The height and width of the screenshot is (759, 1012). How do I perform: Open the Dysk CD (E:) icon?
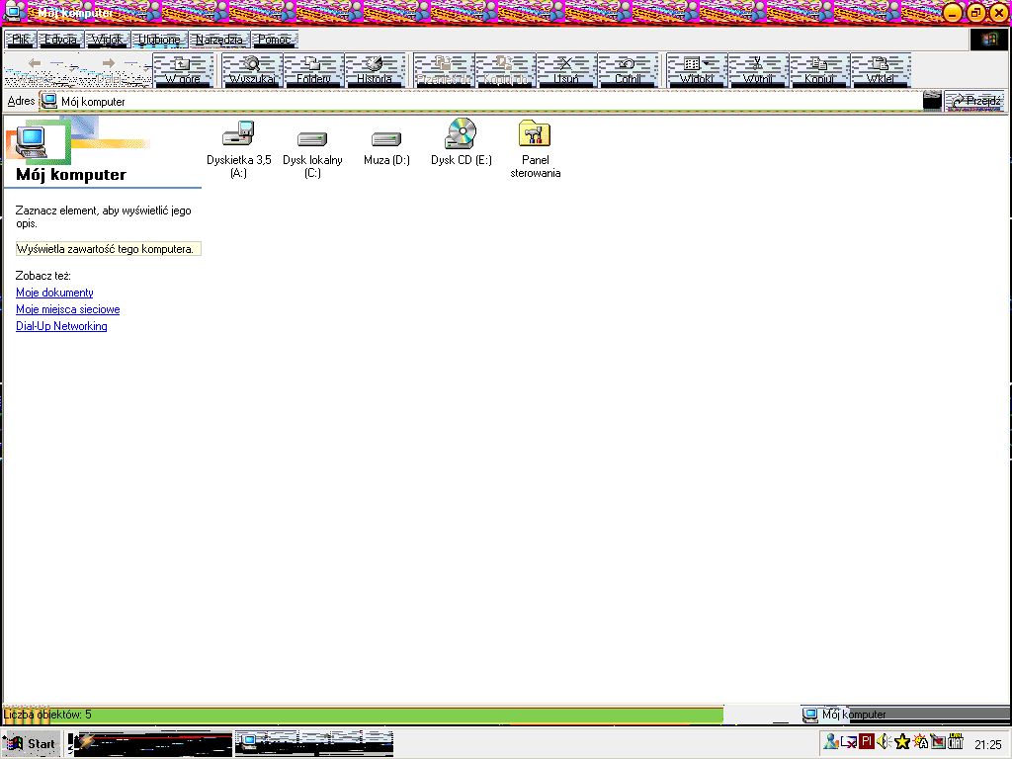(x=461, y=134)
